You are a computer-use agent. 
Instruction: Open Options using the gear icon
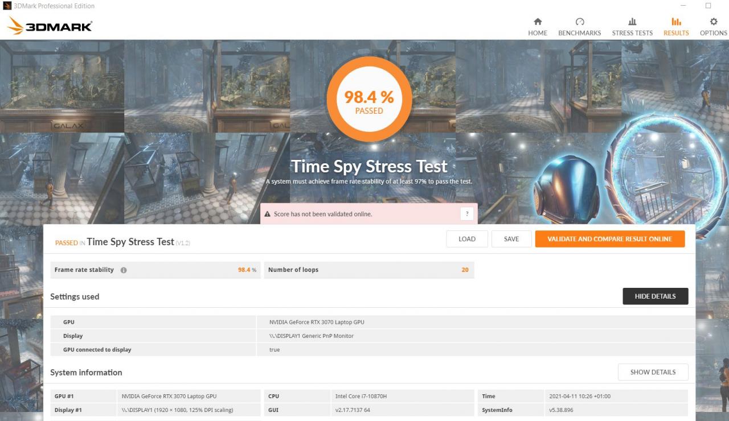pos(713,21)
